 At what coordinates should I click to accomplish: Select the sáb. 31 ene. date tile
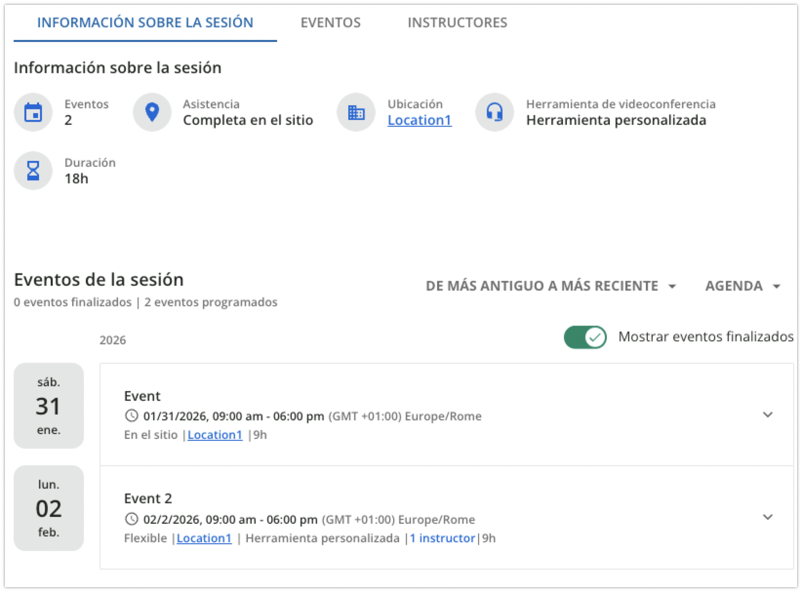[x=49, y=406]
